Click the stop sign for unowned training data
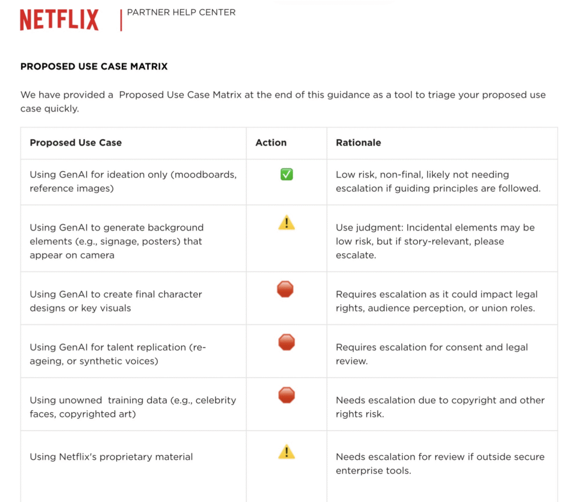The width and height of the screenshot is (584, 502). point(286,395)
